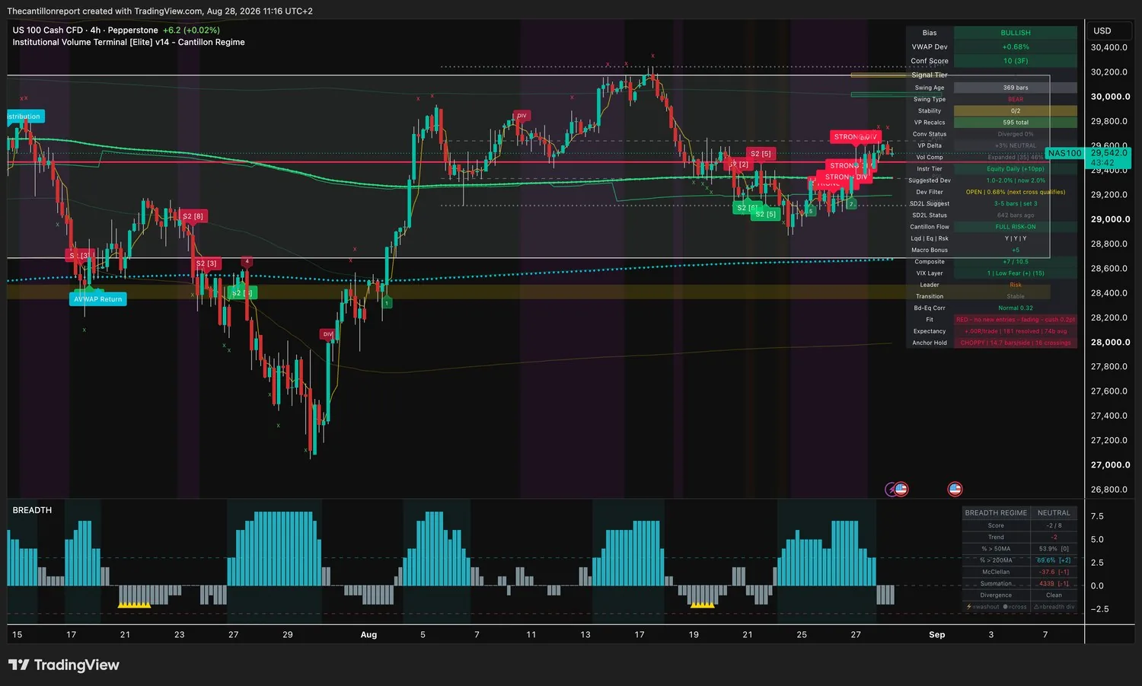Click the US 100 Cash CFD symbol title
This screenshot has height=686, width=1142.
click(x=85, y=30)
